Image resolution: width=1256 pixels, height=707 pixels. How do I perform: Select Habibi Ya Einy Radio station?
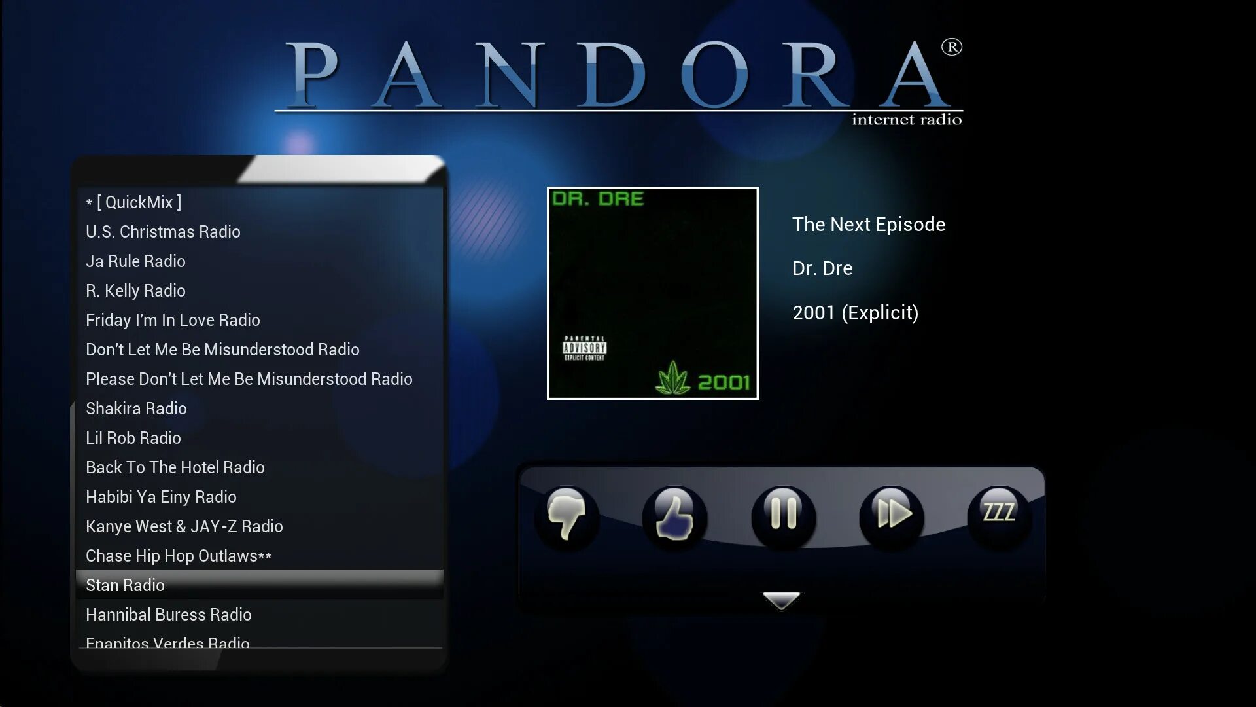(160, 496)
